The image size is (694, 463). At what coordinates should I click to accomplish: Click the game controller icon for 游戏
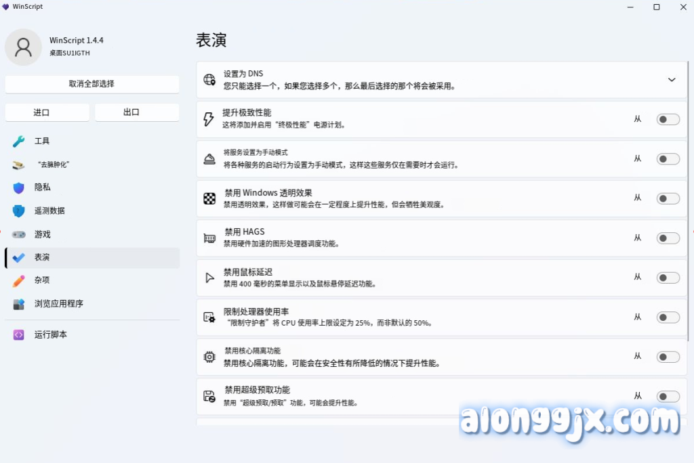click(x=19, y=234)
